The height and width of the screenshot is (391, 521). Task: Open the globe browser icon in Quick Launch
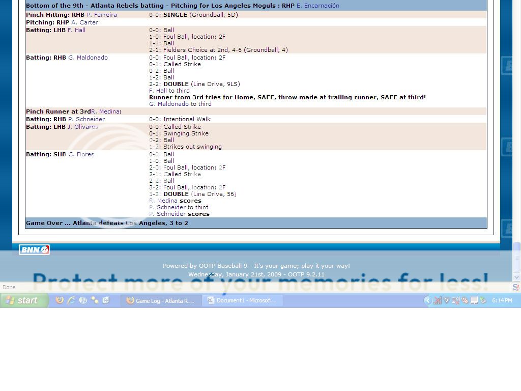tap(82, 300)
